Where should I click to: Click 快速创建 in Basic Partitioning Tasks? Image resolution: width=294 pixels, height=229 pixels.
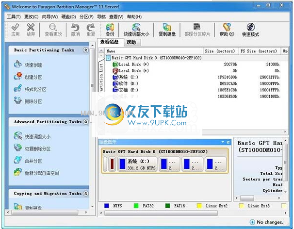[33, 65]
